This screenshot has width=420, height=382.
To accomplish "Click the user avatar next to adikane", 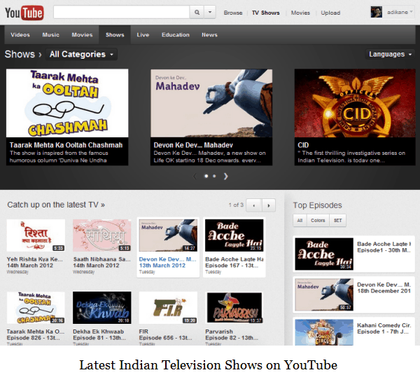I will tap(376, 13).
